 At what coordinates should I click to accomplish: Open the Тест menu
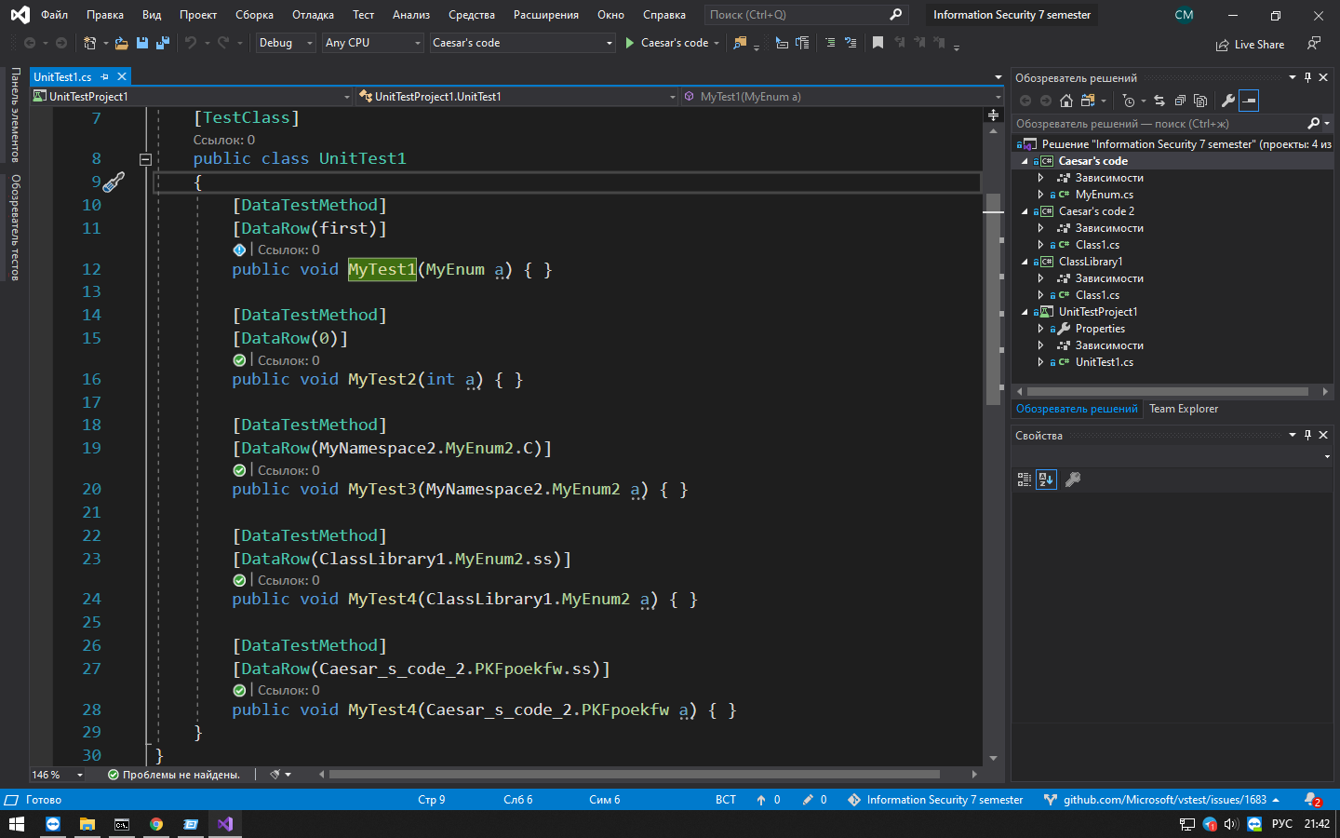(x=363, y=14)
